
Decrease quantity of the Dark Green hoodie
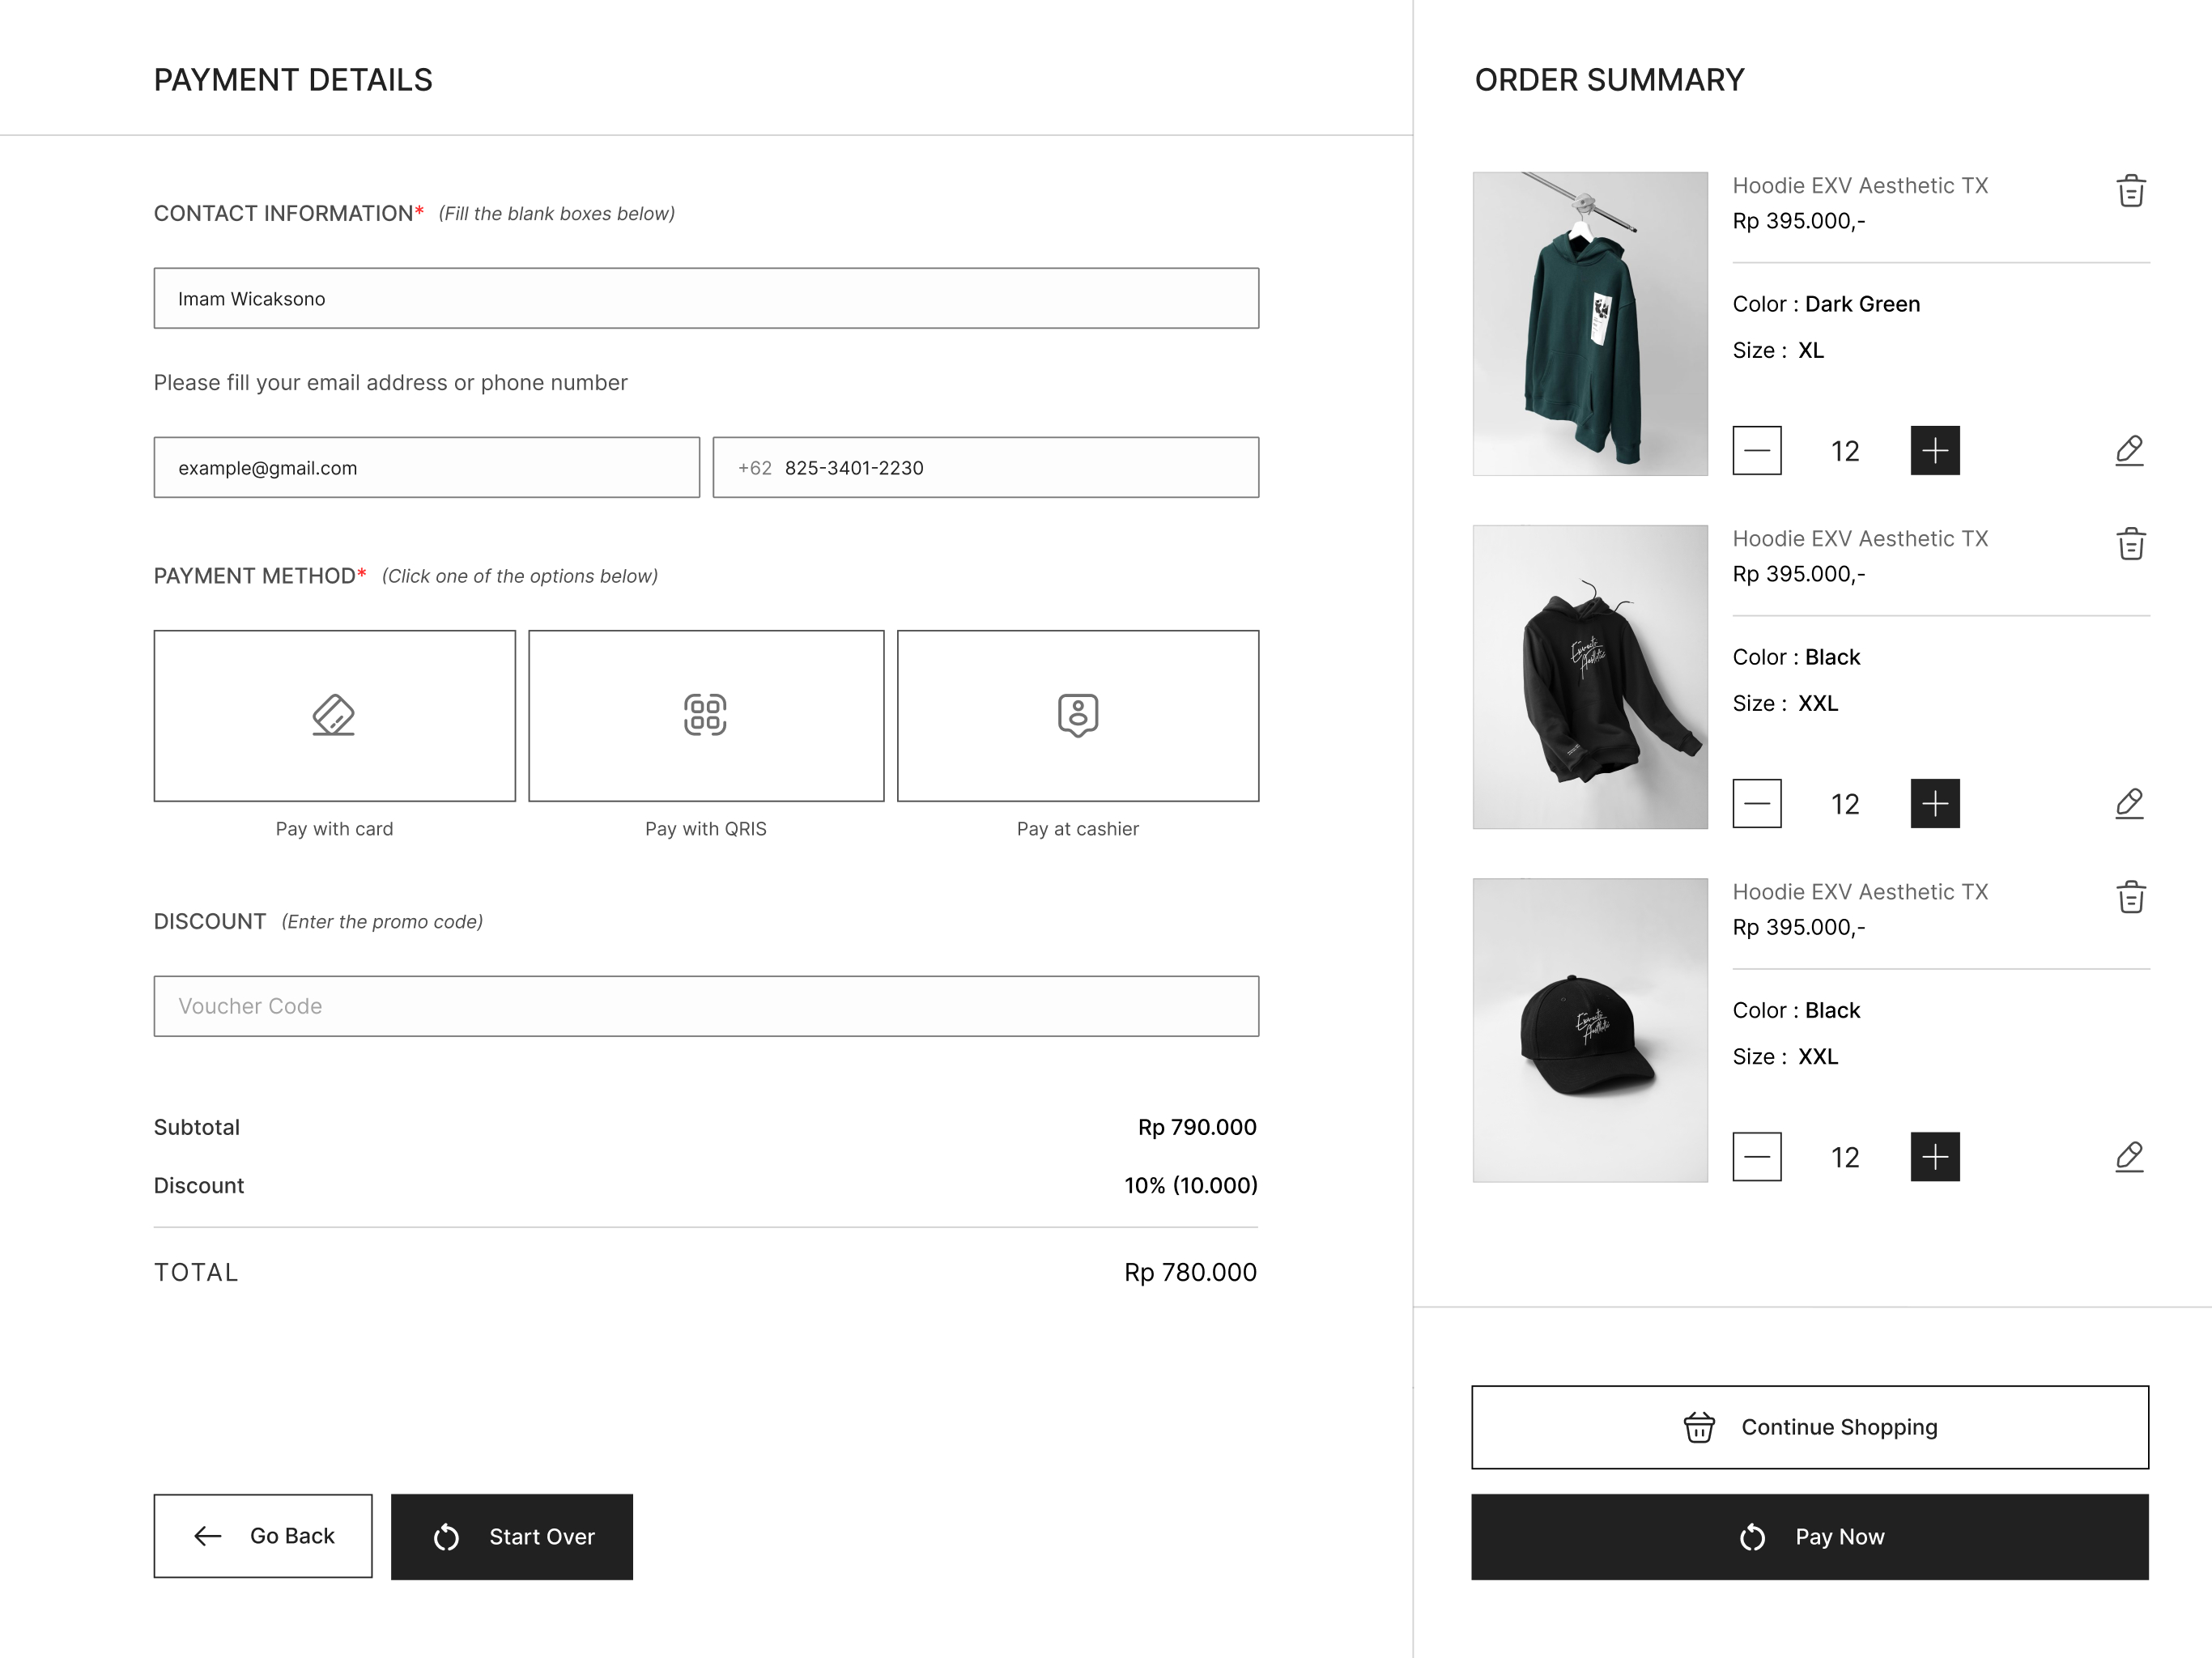[1757, 451]
